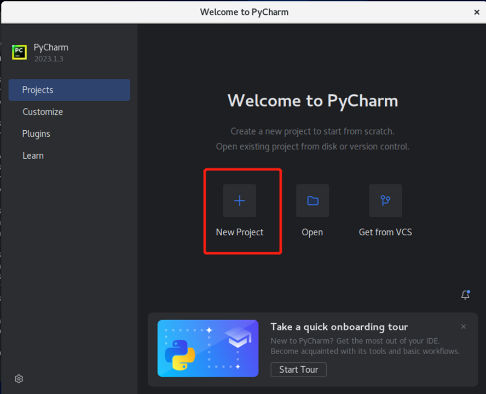
Task: Click the Get from VCS branch icon
Action: (x=385, y=201)
